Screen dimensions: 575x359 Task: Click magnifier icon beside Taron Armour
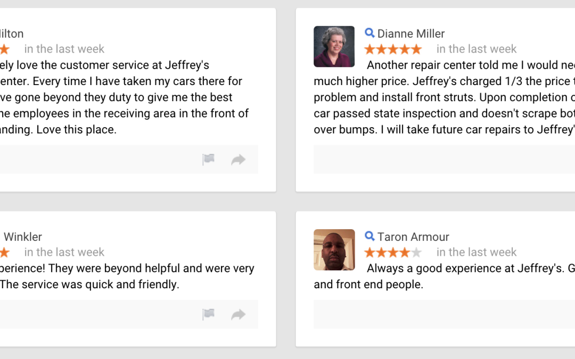(369, 236)
